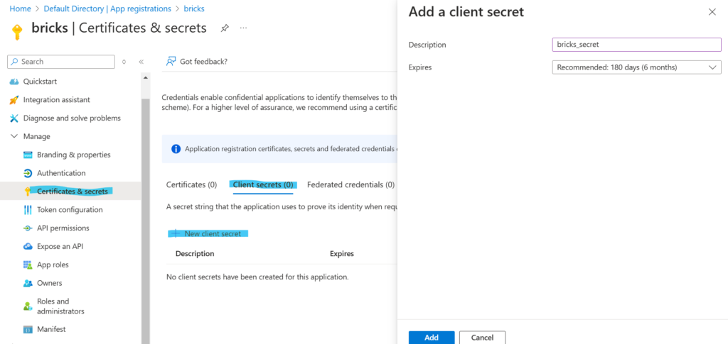Collapse the Manage section in sidebar
728x344 pixels.
(14, 136)
